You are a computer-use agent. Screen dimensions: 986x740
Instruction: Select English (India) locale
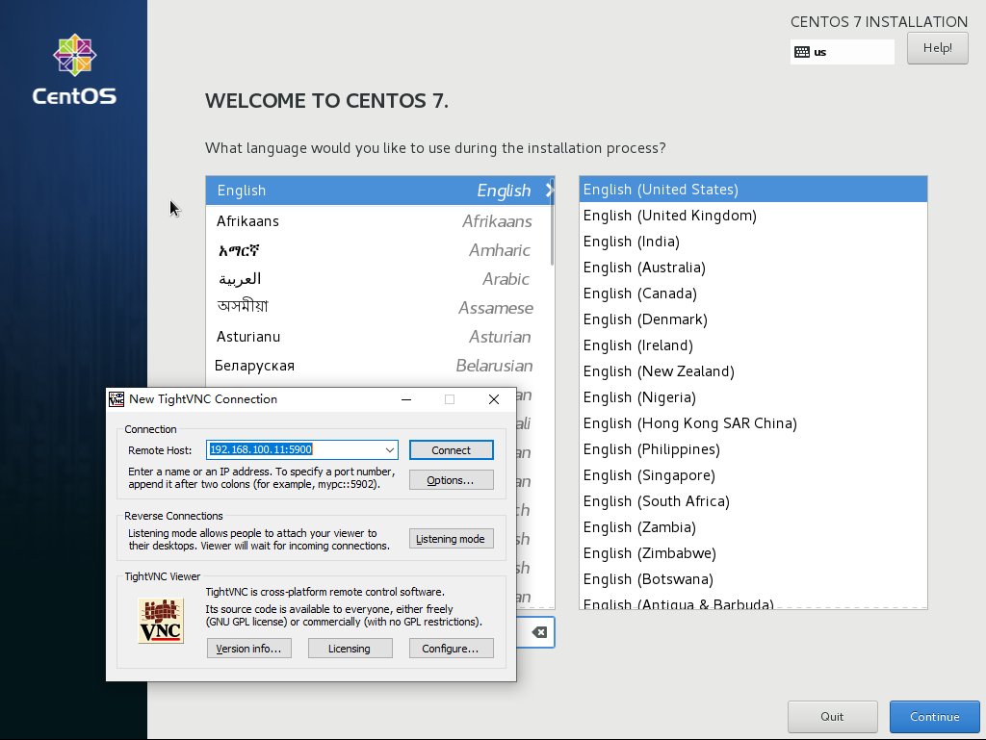click(753, 242)
